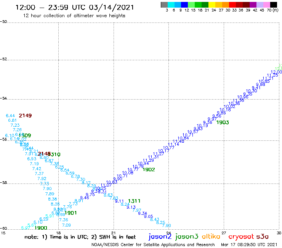This screenshot has width=282, height=248.
Task: Click the 8.91 wave height value
Action: [79, 201]
